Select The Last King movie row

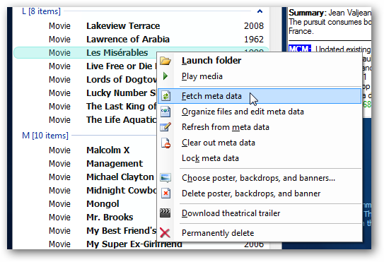pyautogui.click(x=86, y=107)
